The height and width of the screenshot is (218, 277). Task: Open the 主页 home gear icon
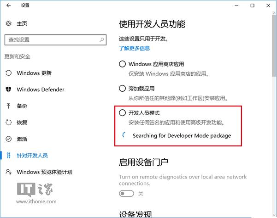coord(9,23)
